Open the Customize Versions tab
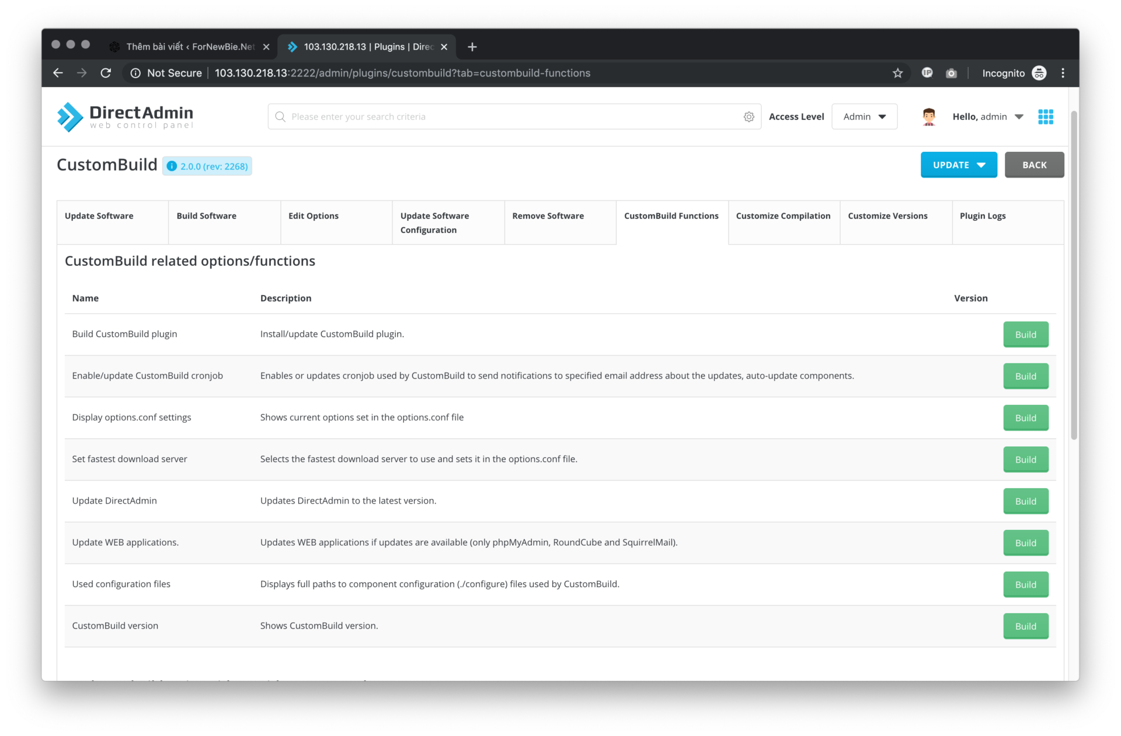Image resolution: width=1121 pixels, height=736 pixels. coord(896,223)
